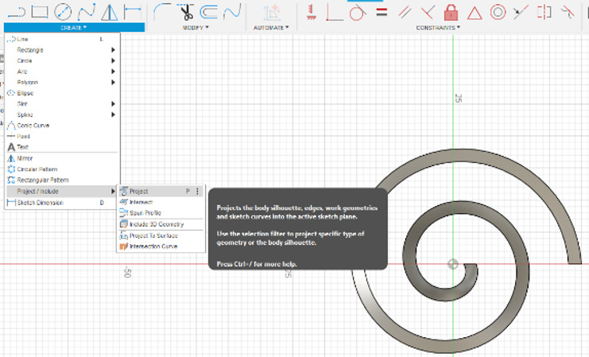The image size is (589, 357).
Task: Select Project in the submenu
Action: point(161,192)
